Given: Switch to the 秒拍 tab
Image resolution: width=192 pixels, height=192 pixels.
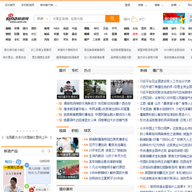Looking at the screenshot, I should point(75,131).
